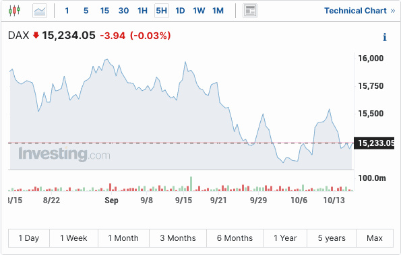
Task: Select the 15 minute interval
Action: coord(104,11)
